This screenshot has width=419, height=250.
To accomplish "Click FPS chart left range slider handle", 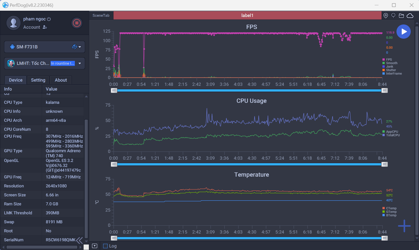I will pyautogui.click(x=114, y=91).
